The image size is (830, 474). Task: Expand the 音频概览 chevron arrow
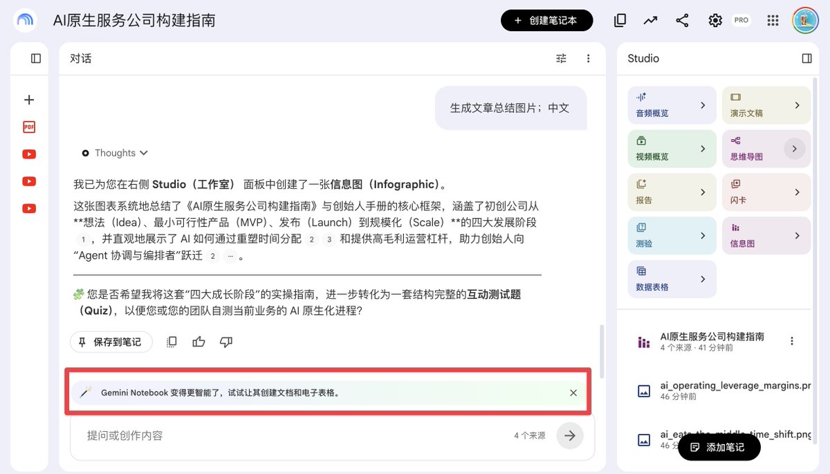point(703,105)
